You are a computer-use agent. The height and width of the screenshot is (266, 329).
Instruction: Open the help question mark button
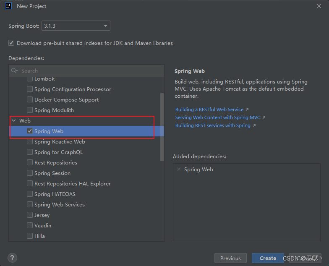[13, 258]
